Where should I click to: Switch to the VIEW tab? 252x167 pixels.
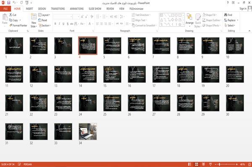(122, 9)
